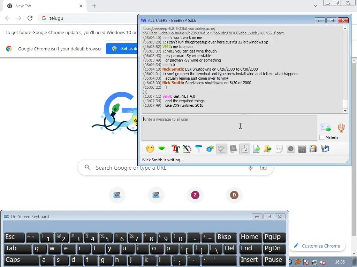Click the blue floppy disks icon
357x267 pixels.
pyautogui.click(x=325, y=149)
